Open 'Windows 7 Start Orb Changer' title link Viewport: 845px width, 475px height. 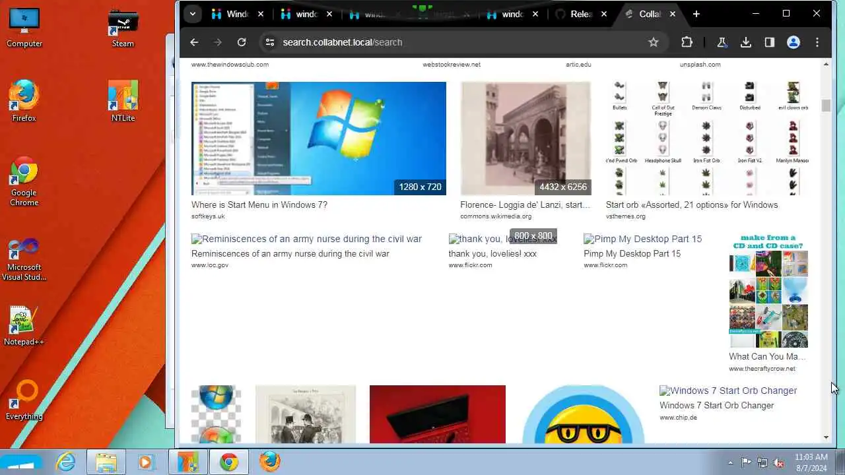[x=716, y=405]
